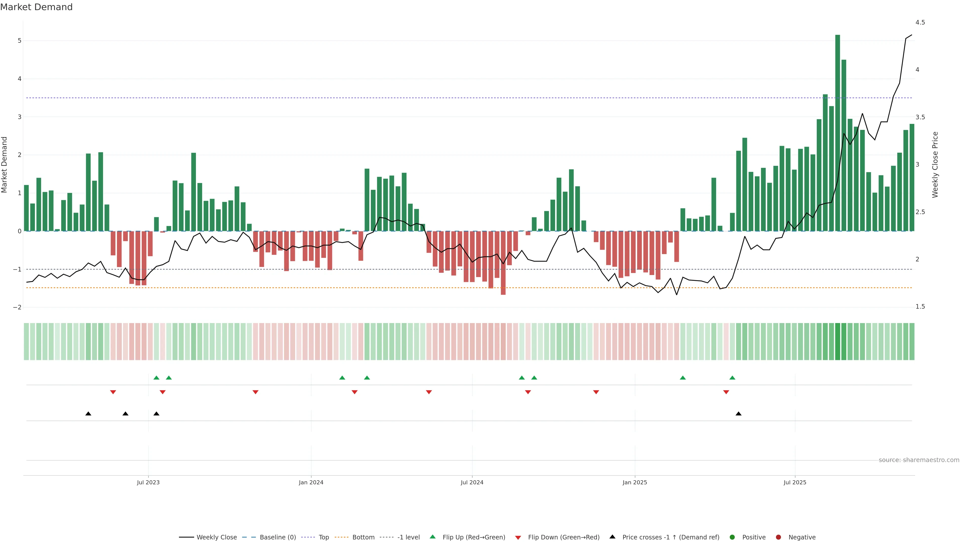Click the Jan 2025 x-axis label
The height and width of the screenshot is (546, 972).
click(635, 482)
